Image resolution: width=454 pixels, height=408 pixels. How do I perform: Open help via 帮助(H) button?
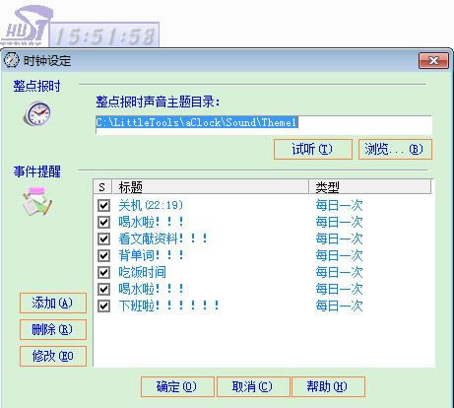(328, 386)
